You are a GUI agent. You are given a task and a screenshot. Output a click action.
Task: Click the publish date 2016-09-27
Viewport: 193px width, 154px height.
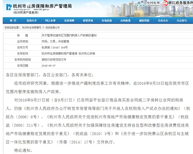coord(48,66)
